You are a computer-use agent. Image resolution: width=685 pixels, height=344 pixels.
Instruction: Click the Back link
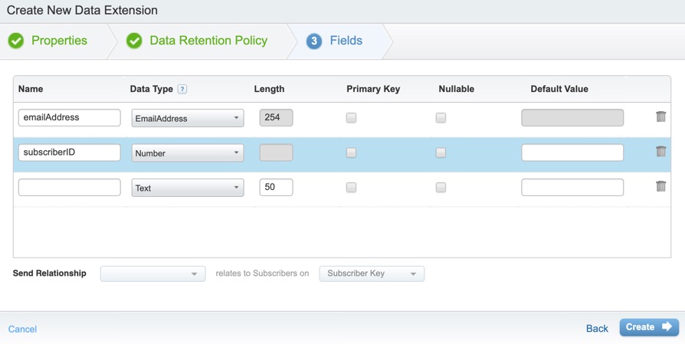(x=597, y=328)
